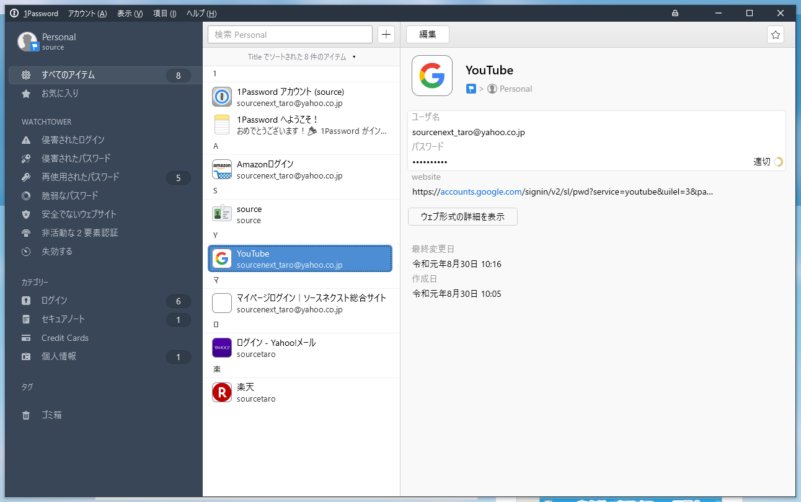This screenshot has width=801, height=502.
Task: Click the blank icon of マイページログイン
Action: [x=222, y=303]
